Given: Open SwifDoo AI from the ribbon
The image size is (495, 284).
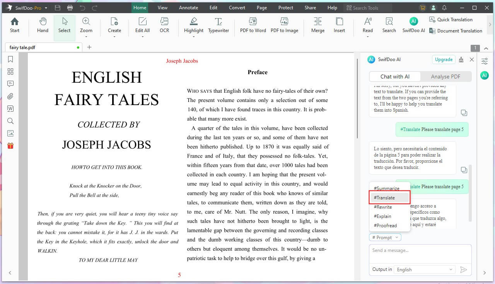Looking at the screenshot, I should pos(413,26).
